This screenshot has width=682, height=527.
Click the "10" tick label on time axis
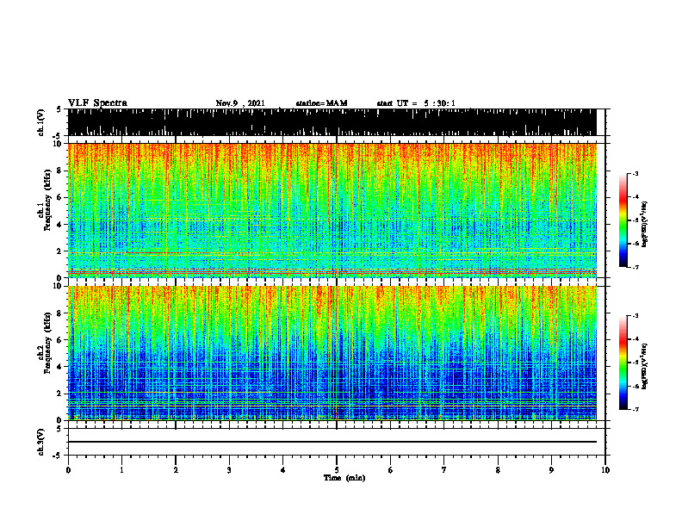click(x=605, y=470)
